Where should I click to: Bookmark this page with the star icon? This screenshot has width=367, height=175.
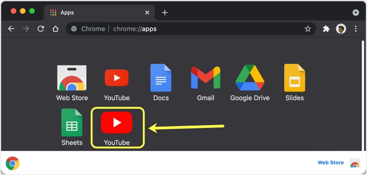tap(307, 29)
